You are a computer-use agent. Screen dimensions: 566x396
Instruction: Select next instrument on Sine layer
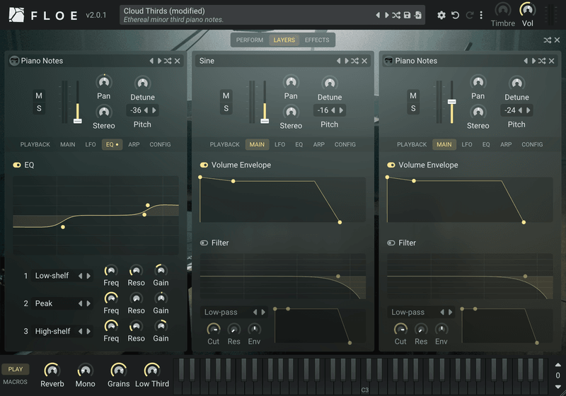(347, 61)
